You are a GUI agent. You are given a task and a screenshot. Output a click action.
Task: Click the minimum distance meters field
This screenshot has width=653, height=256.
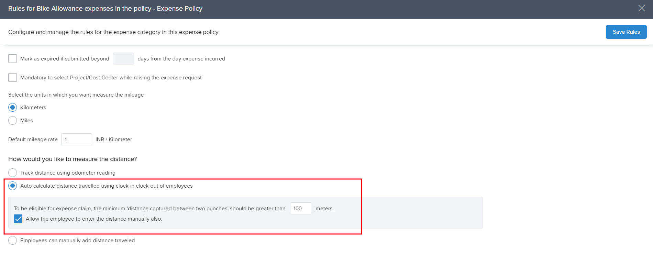[300, 209]
